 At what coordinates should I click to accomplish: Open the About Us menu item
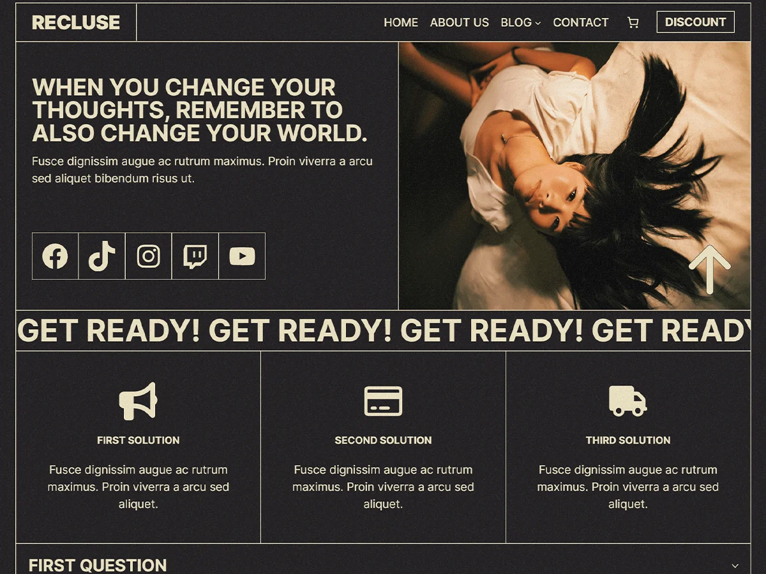click(x=460, y=22)
